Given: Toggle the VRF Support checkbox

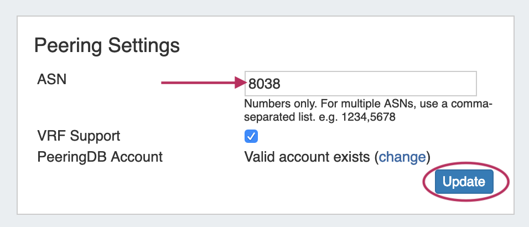Looking at the screenshot, I should pos(251,136).
